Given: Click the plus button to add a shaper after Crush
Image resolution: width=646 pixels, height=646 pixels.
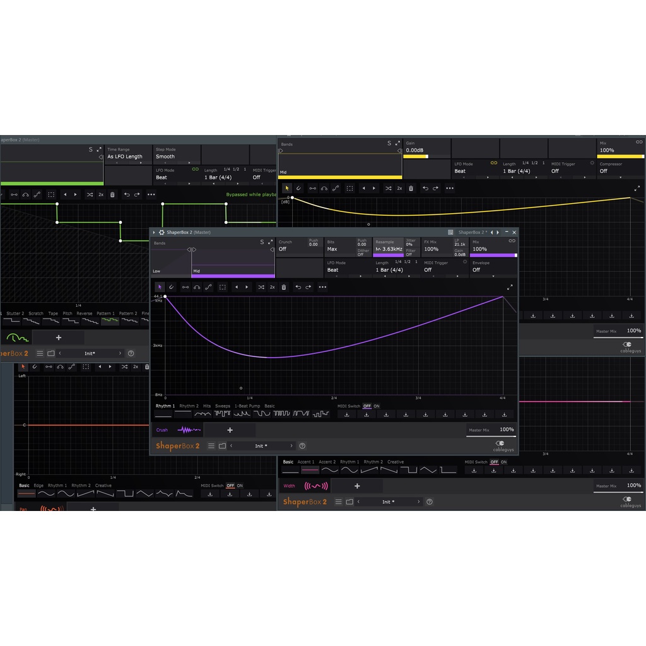Looking at the screenshot, I should click(x=230, y=430).
